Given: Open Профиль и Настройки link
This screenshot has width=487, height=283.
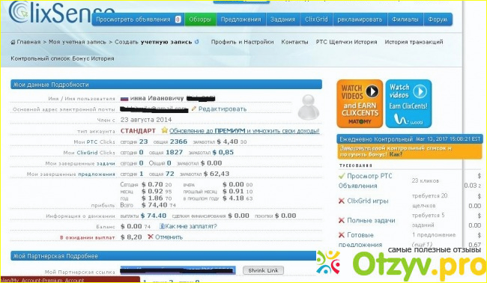Looking at the screenshot, I should (x=242, y=42).
